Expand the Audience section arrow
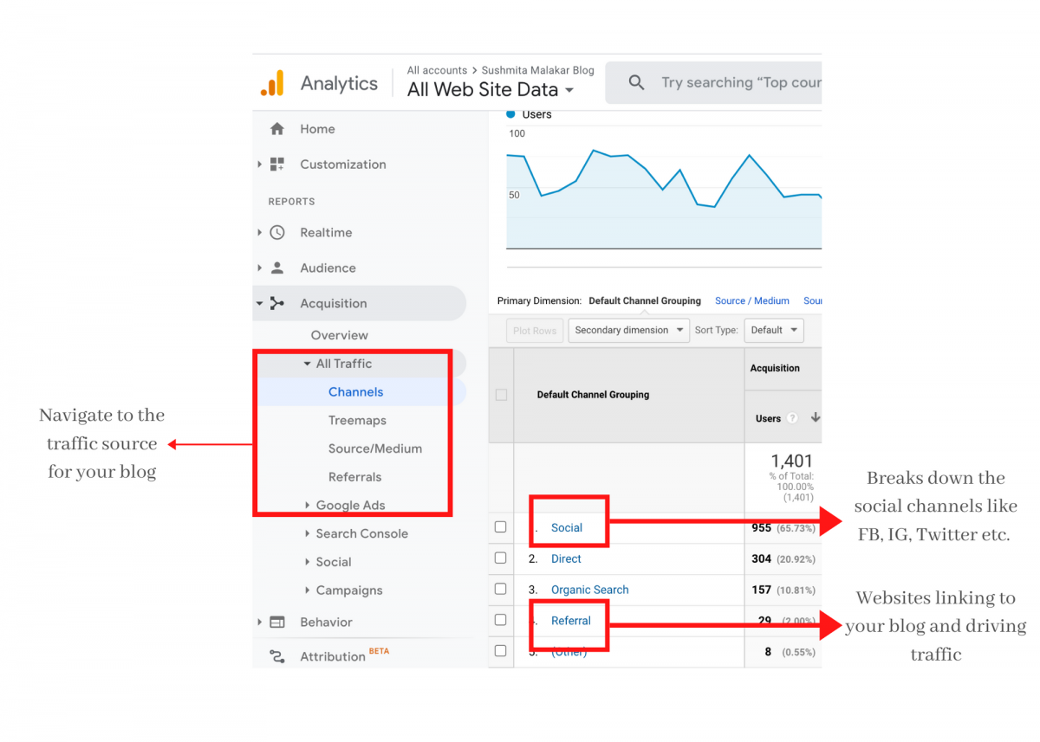 pyautogui.click(x=260, y=268)
